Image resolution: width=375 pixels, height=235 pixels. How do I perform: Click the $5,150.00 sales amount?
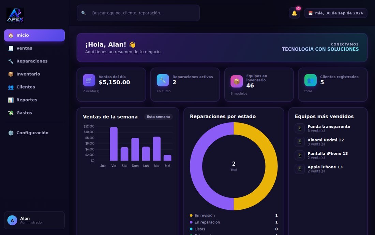(114, 82)
